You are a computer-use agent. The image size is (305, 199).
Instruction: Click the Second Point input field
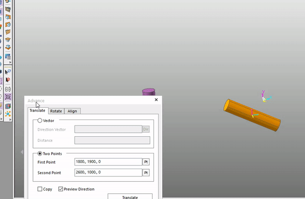click(x=108, y=173)
